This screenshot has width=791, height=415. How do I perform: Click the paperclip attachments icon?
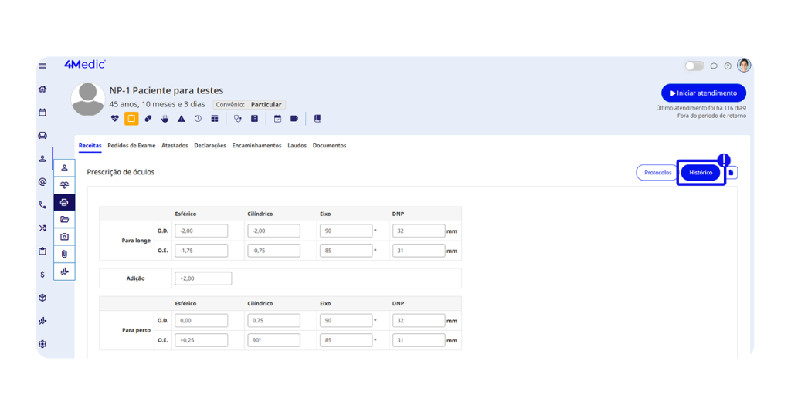coord(64,254)
